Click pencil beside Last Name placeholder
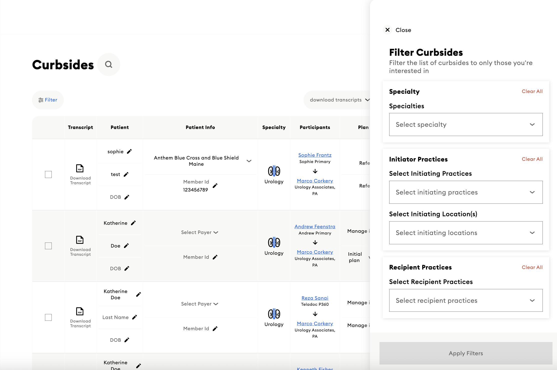Image resolution: width=557 pixels, height=370 pixels. (134, 317)
